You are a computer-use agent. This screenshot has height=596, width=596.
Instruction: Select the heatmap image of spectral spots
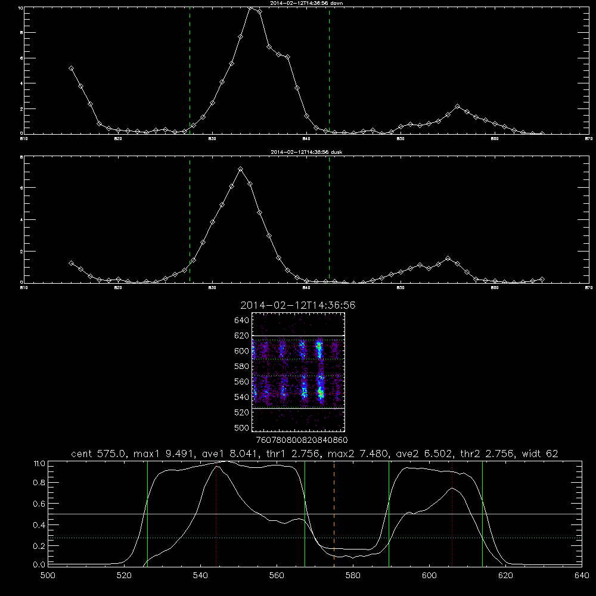pos(299,372)
